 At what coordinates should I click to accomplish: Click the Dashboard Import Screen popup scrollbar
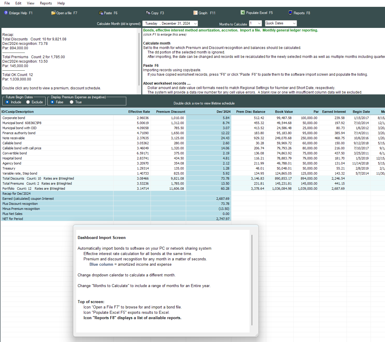tap(252, 280)
